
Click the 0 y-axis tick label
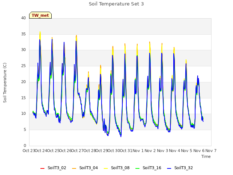click(x=25, y=146)
